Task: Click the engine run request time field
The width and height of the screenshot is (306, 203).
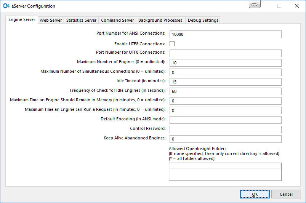Action: (225, 110)
